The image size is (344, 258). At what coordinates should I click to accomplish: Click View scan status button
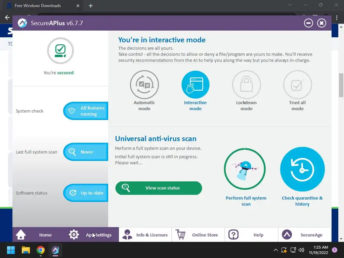[x=159, y=188]
